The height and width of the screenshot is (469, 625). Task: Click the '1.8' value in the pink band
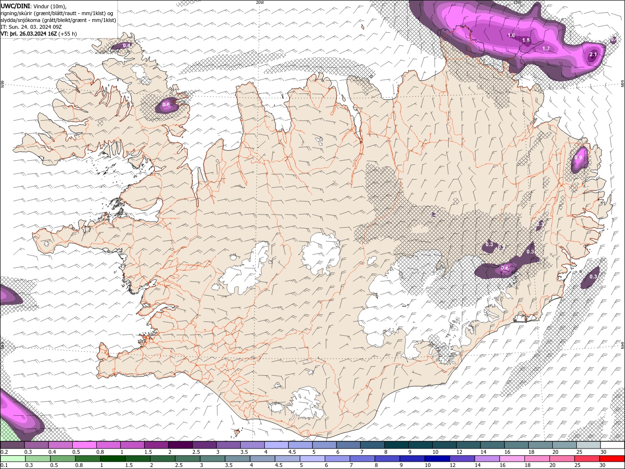526,41
